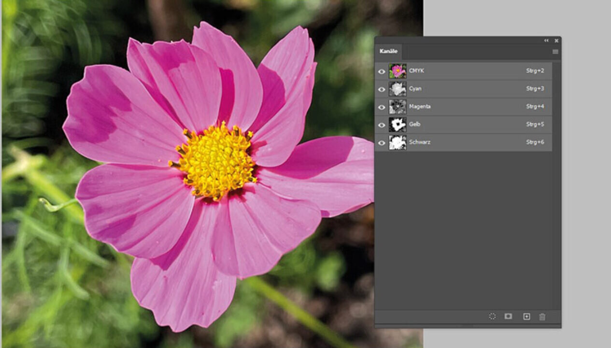Image resolution: width=611 pixels, height=348 pixels.
Task: Load channel as selection dotted circle icon
Action: coord(492,317)
